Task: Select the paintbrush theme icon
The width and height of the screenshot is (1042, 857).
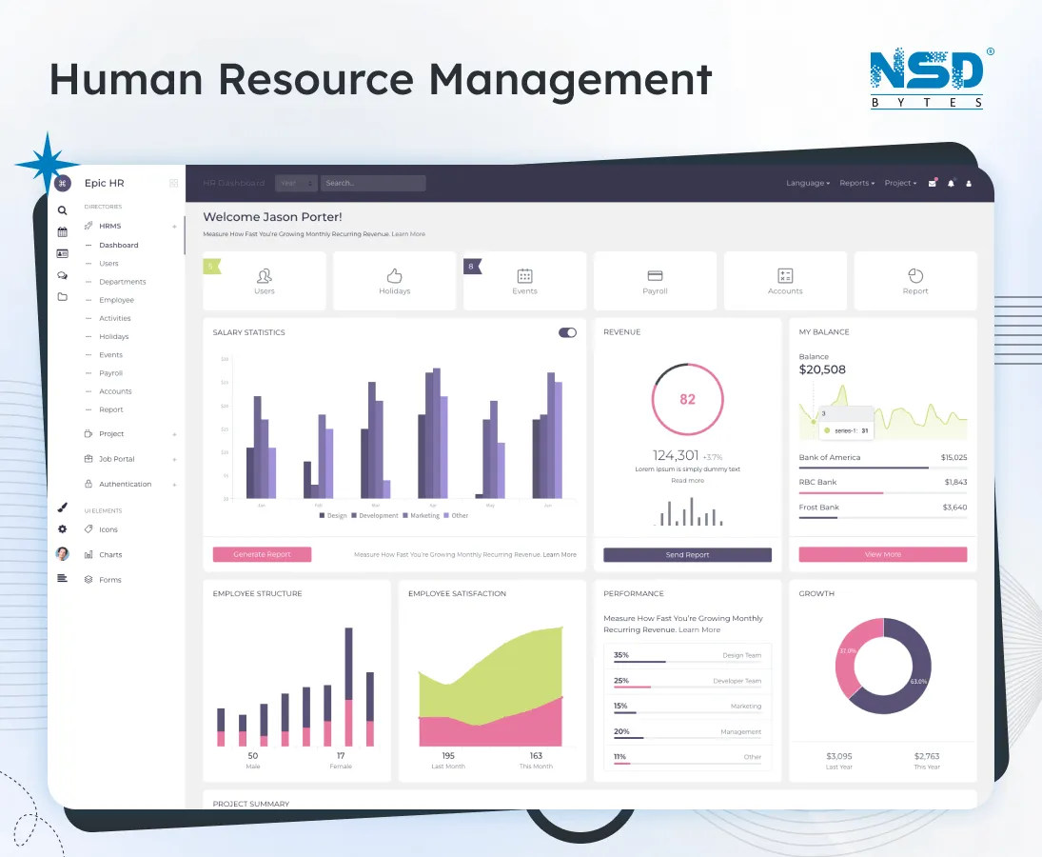Action: click(x=63, y=508)
